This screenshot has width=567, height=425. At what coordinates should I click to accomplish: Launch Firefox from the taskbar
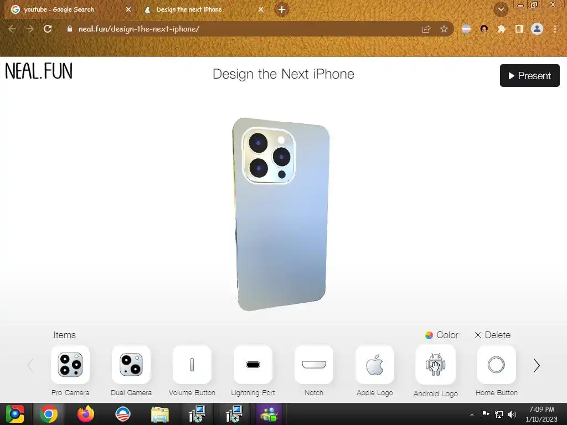(x=86, y=414)
